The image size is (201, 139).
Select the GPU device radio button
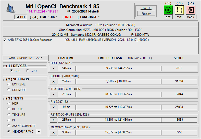coord(28,71)
